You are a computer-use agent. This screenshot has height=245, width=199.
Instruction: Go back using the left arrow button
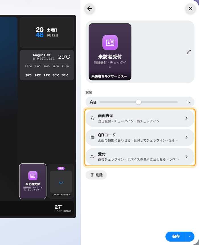pos(90,9)
